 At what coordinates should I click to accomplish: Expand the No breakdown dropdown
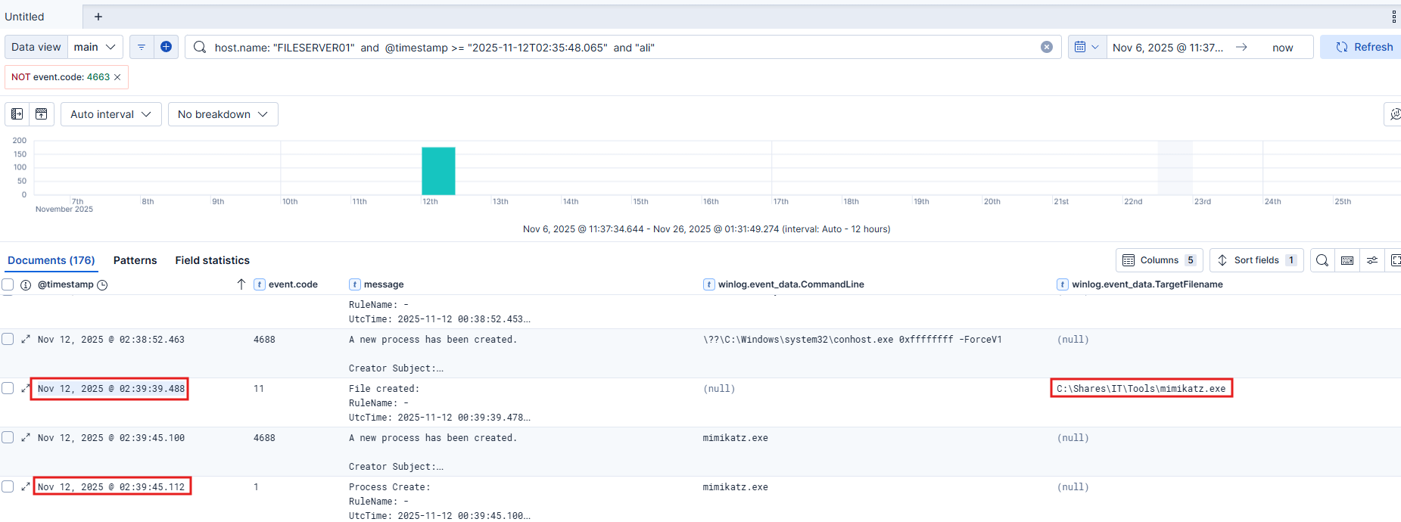(223, 114)
